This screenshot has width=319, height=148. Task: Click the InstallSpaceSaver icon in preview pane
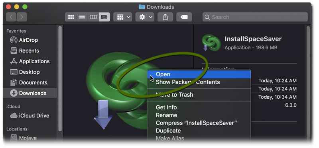211,43
